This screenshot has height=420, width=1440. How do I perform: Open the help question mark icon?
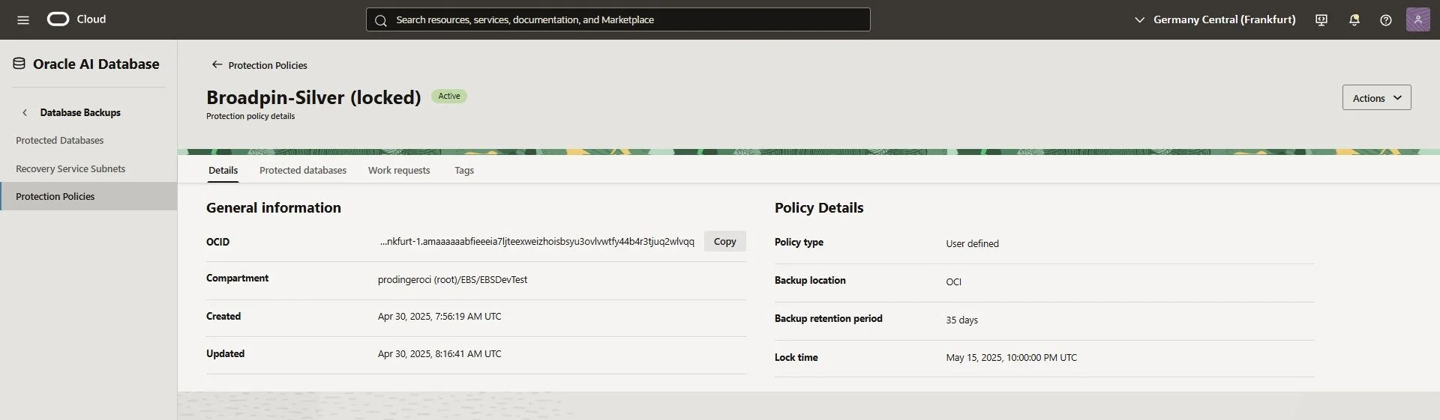point(1386,20)
